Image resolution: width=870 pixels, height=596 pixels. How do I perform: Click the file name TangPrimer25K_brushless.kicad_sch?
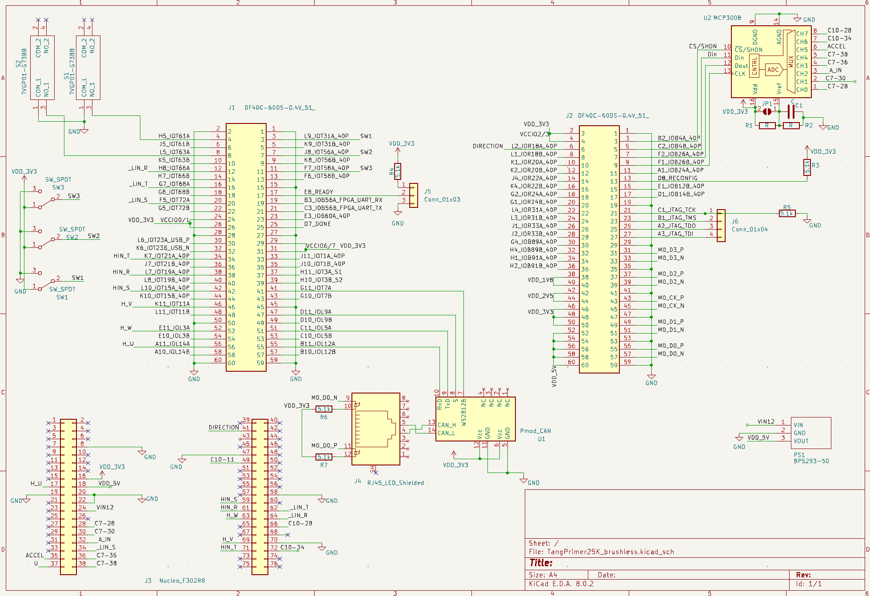[611, 552]
